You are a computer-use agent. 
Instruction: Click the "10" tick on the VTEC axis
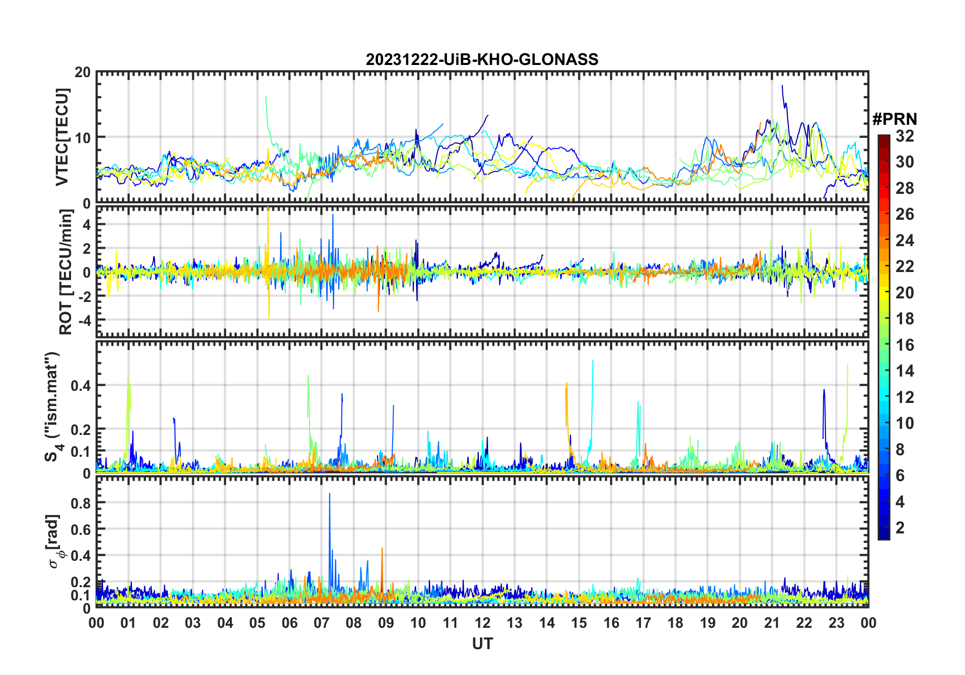click(x=83, y=138)
